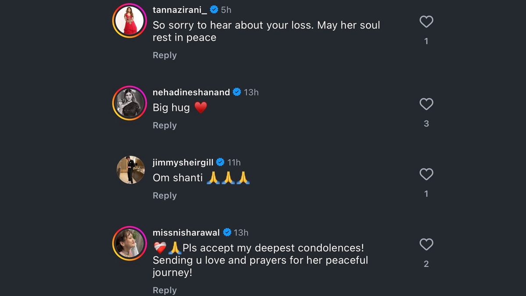Reply to tannazirani_'s comment
This screenshot has width=526, height=296.
164,55
